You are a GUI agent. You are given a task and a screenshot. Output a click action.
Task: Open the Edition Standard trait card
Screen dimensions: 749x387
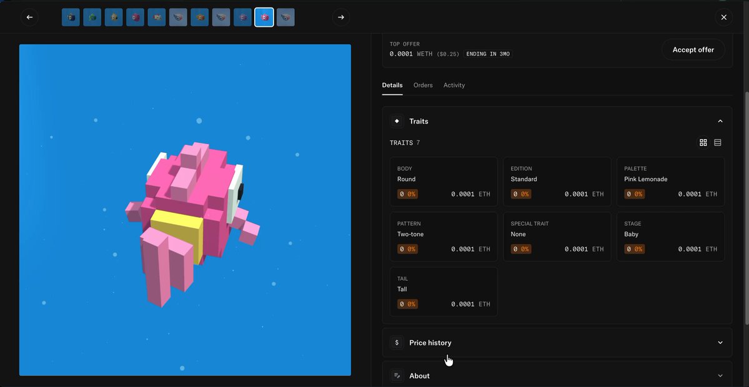click(x=557, y=182)
